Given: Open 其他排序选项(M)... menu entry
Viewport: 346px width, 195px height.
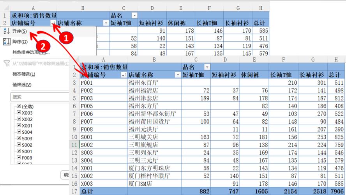Looking at the screenshot, I should click(x=31, y=52).
